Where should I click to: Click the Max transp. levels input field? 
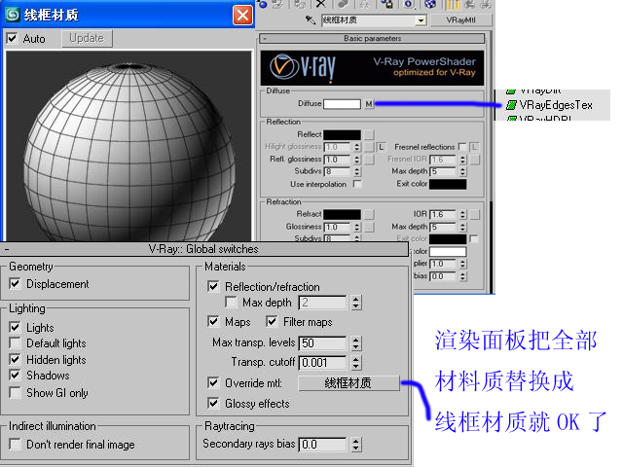point(322,343)
